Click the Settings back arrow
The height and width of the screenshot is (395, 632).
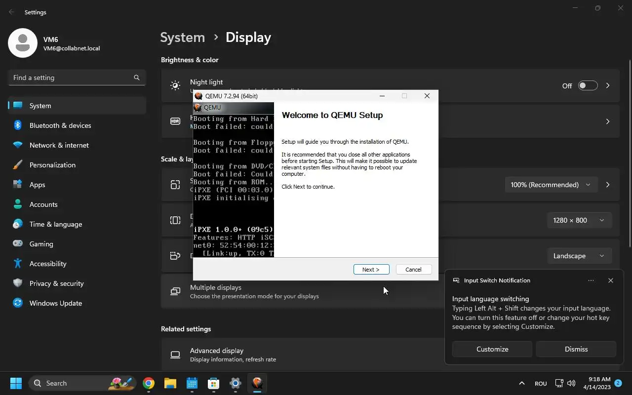pos(12,12)
